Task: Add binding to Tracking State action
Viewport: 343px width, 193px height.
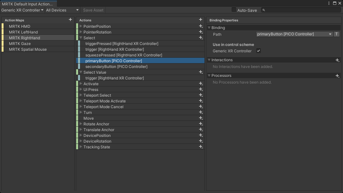Action: tap(201, 147)
